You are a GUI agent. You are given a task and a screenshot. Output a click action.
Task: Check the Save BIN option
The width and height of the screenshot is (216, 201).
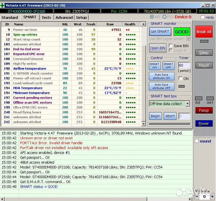click(170, 45)
